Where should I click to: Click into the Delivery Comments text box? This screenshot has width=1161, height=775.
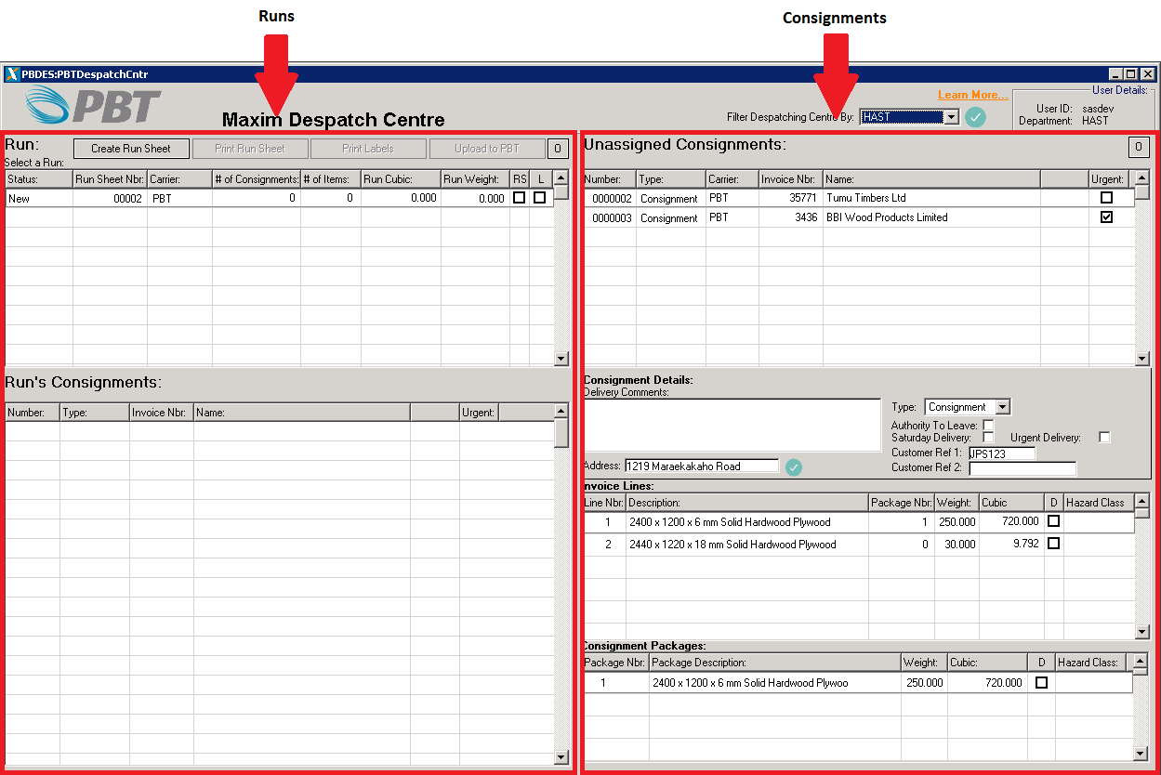[x=732, y=426]
